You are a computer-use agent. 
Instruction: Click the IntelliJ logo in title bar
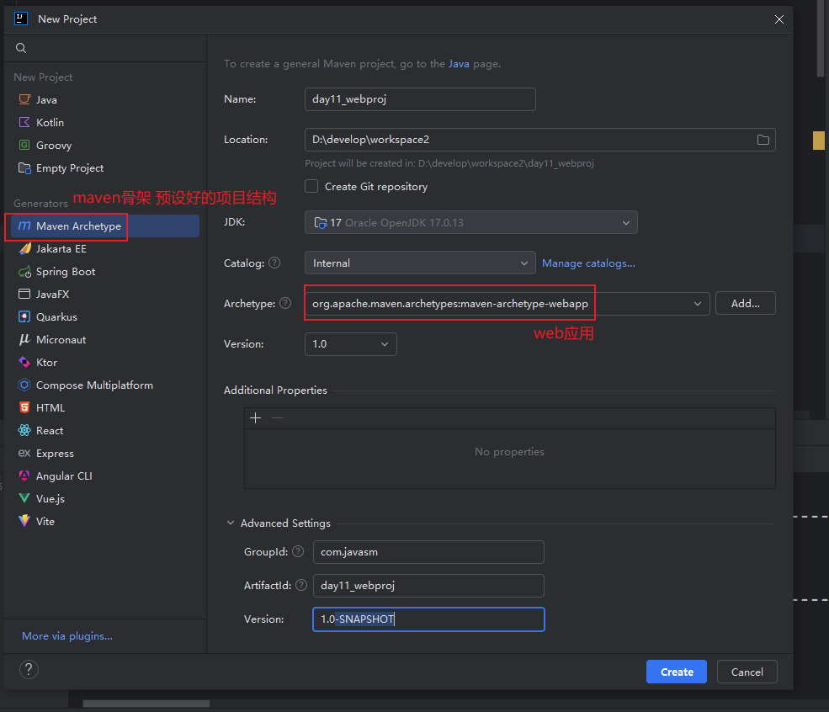[21, 19]
